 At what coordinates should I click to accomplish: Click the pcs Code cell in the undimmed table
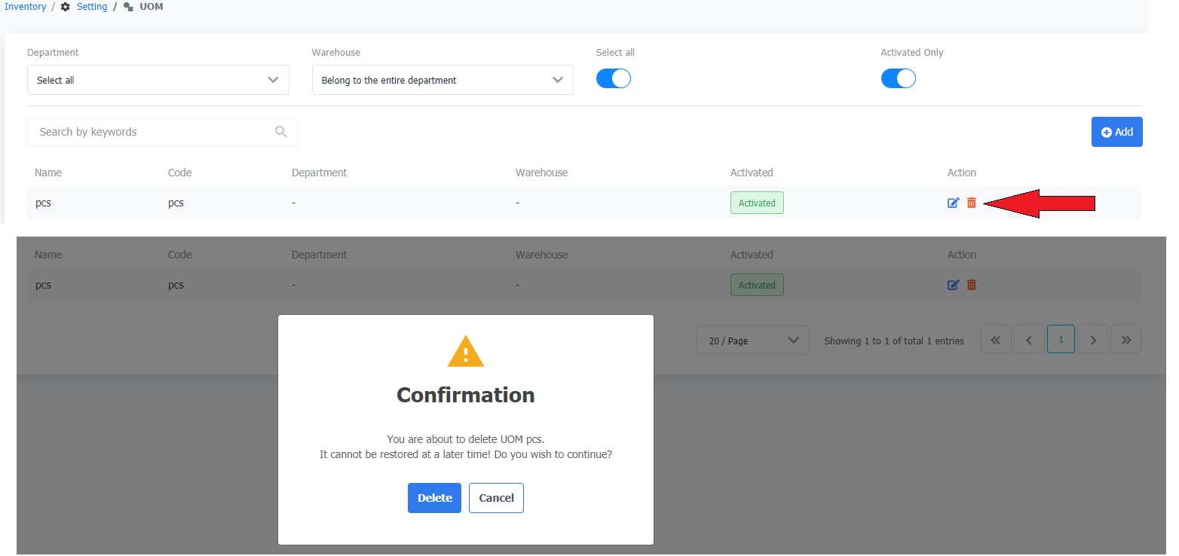176,203
